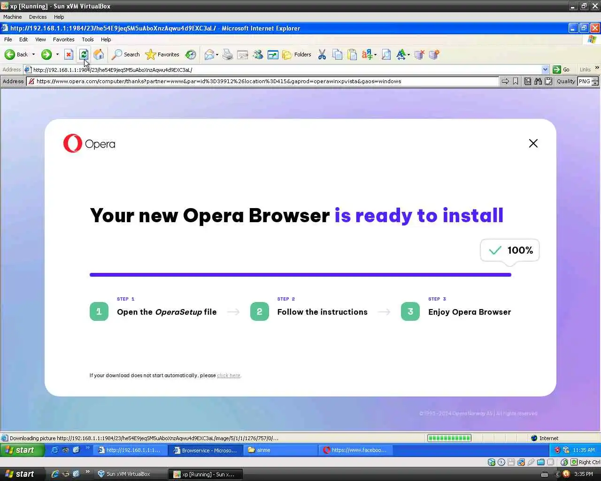
Task: Click the red Stop loading icon
Action: (69, 54)
